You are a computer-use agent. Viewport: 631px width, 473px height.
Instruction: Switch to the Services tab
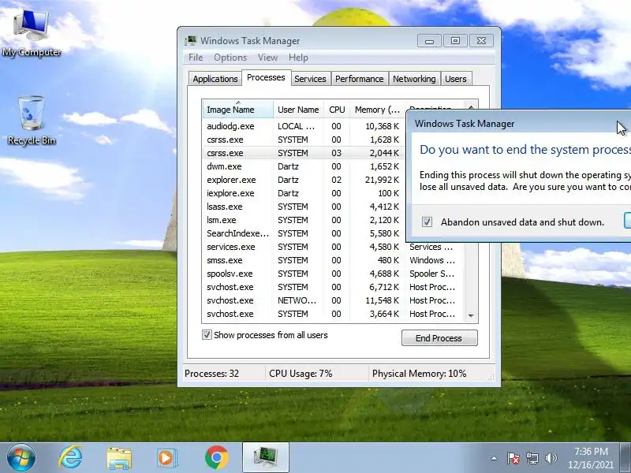(310, 79)
